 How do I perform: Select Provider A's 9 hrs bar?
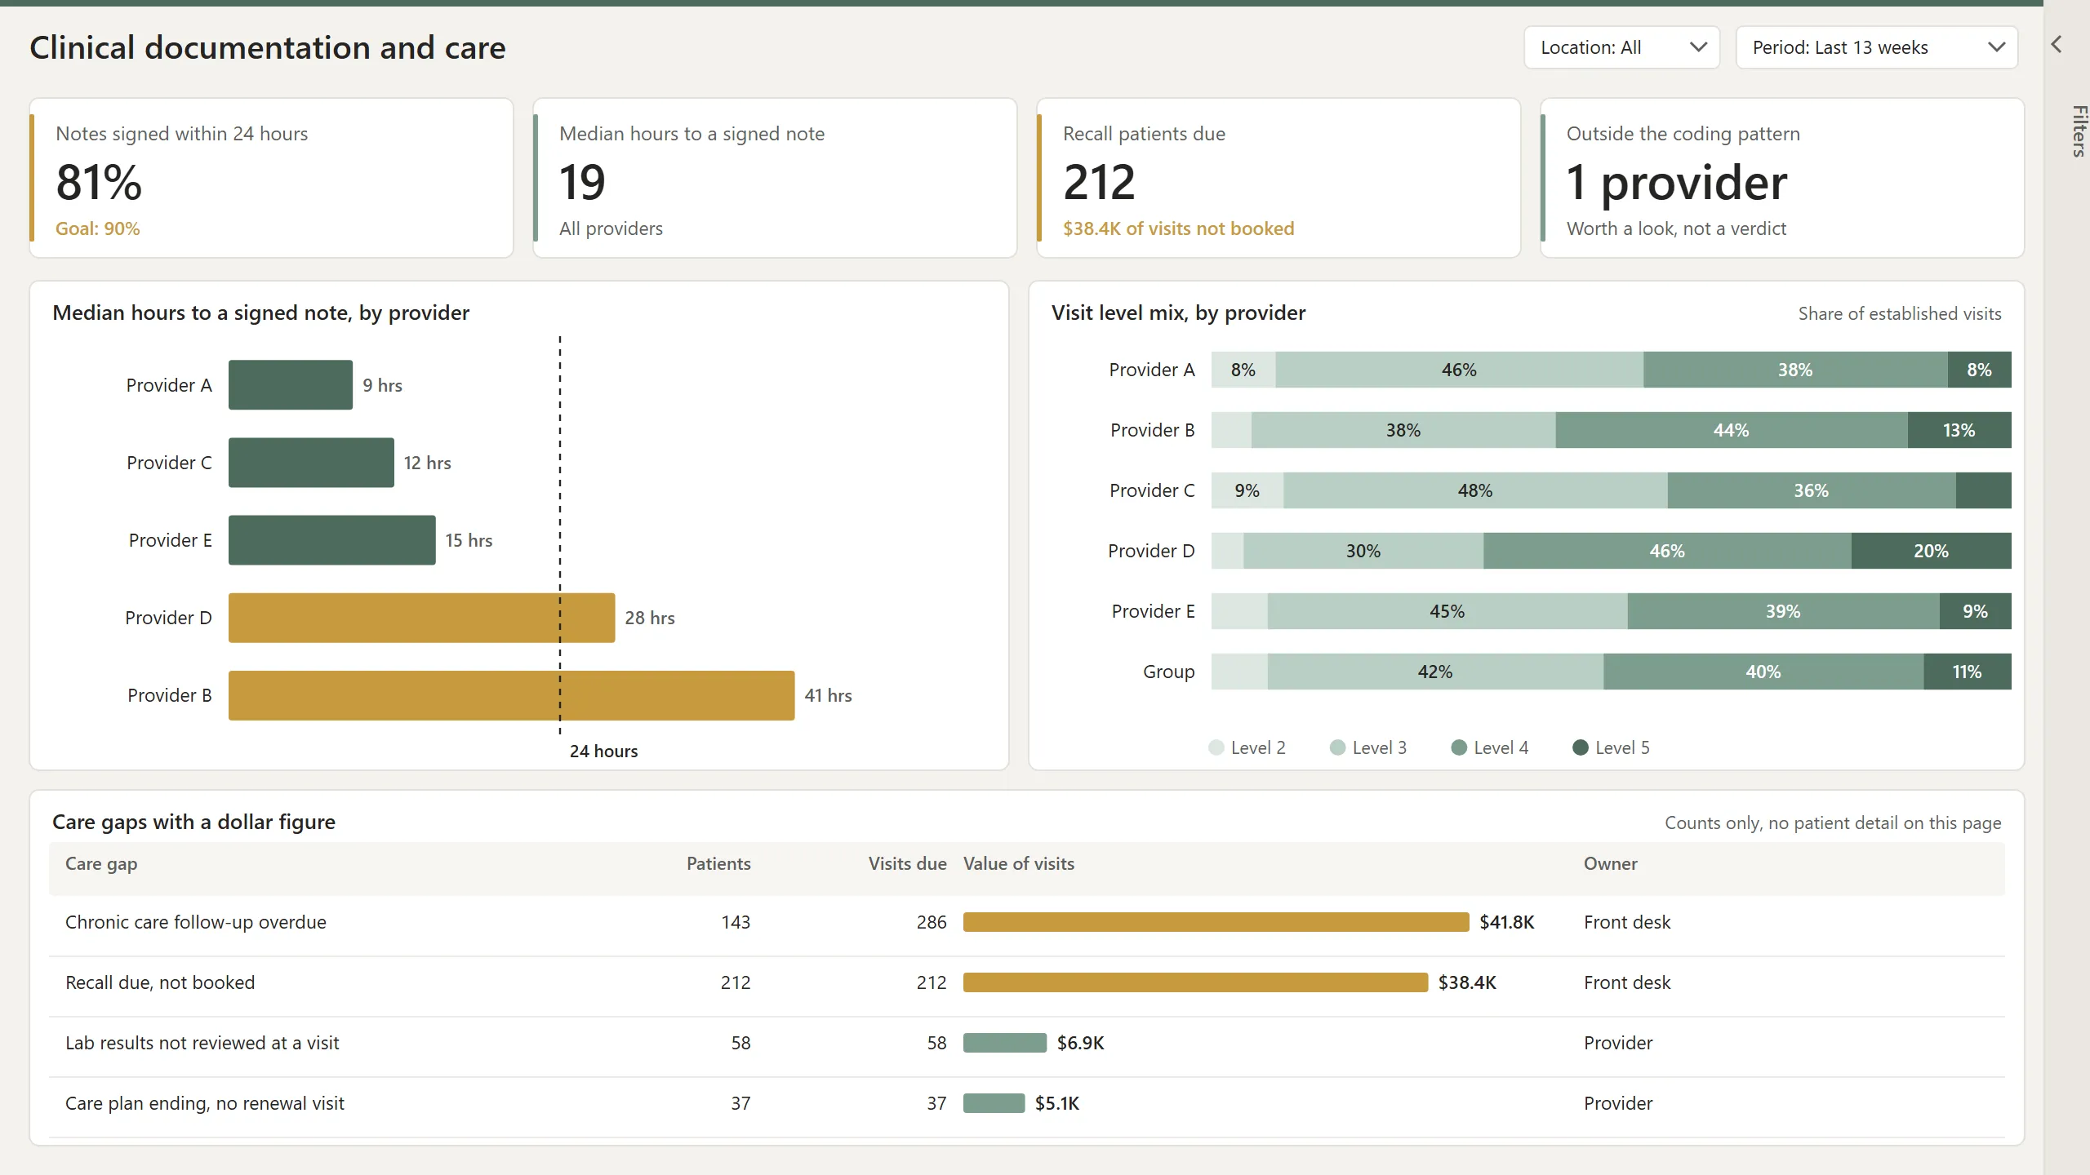coord(291,384)
